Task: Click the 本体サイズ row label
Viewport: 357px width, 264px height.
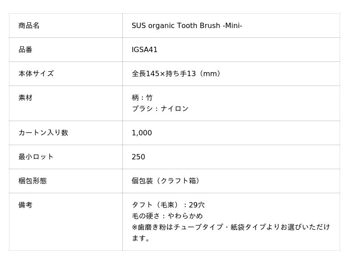Action: (x=36, y=74)
